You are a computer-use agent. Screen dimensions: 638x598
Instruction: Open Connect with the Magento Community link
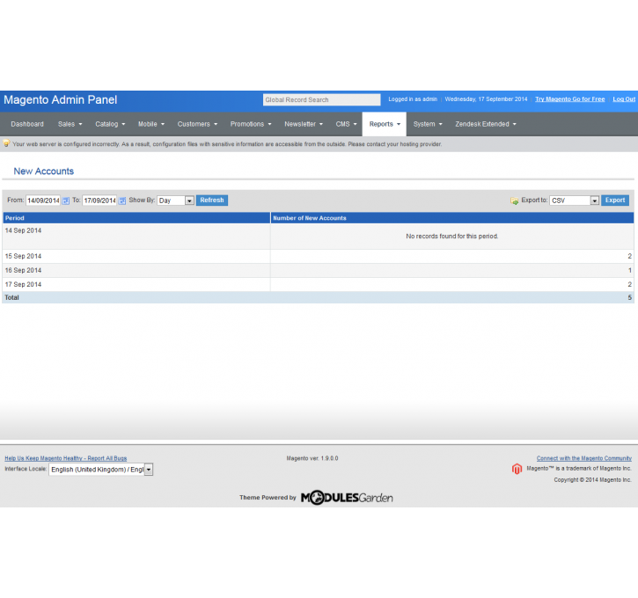pyautogui.click(x=584, y=458)
